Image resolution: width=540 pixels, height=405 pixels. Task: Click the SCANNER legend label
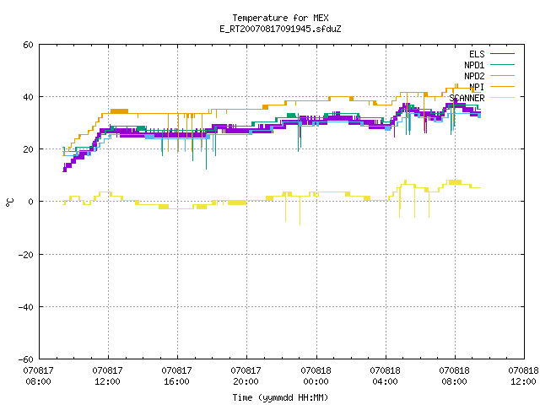[467, 98]
